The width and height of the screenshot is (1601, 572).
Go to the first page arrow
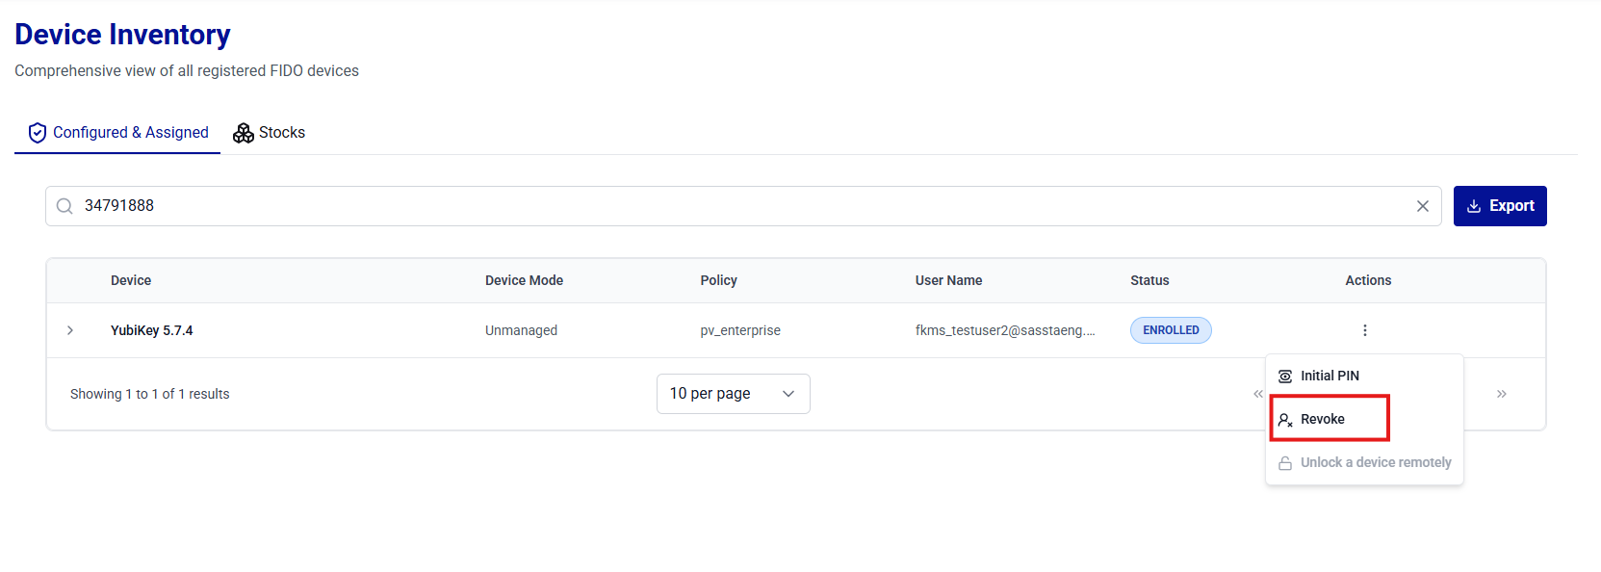[1257, 394]
